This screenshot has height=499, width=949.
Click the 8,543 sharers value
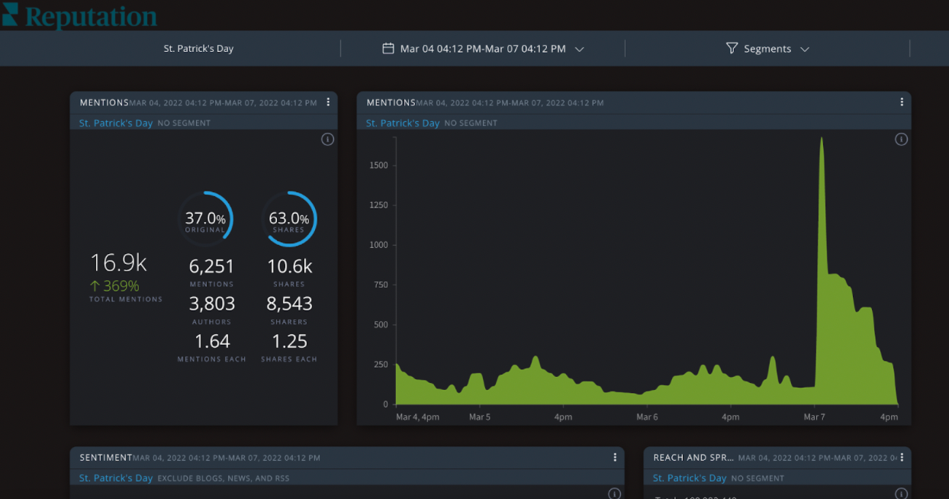[289, 304]
